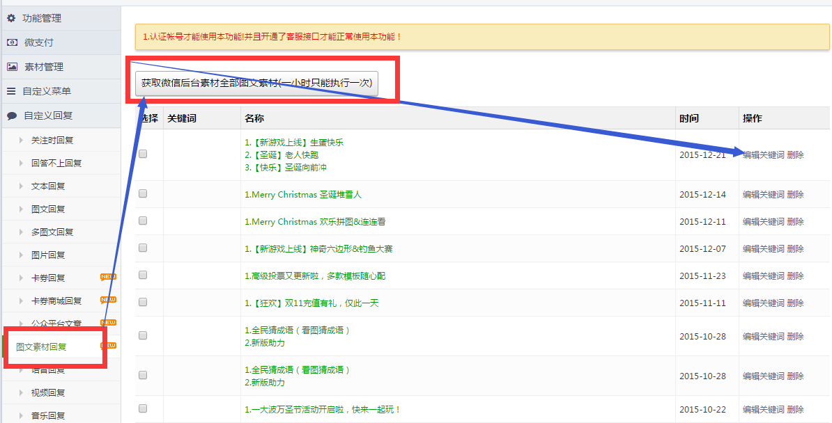Screen dimensions: 832x423
Task: Expand the arrow beside 关注时回复
Action: [x=22, y=141]
